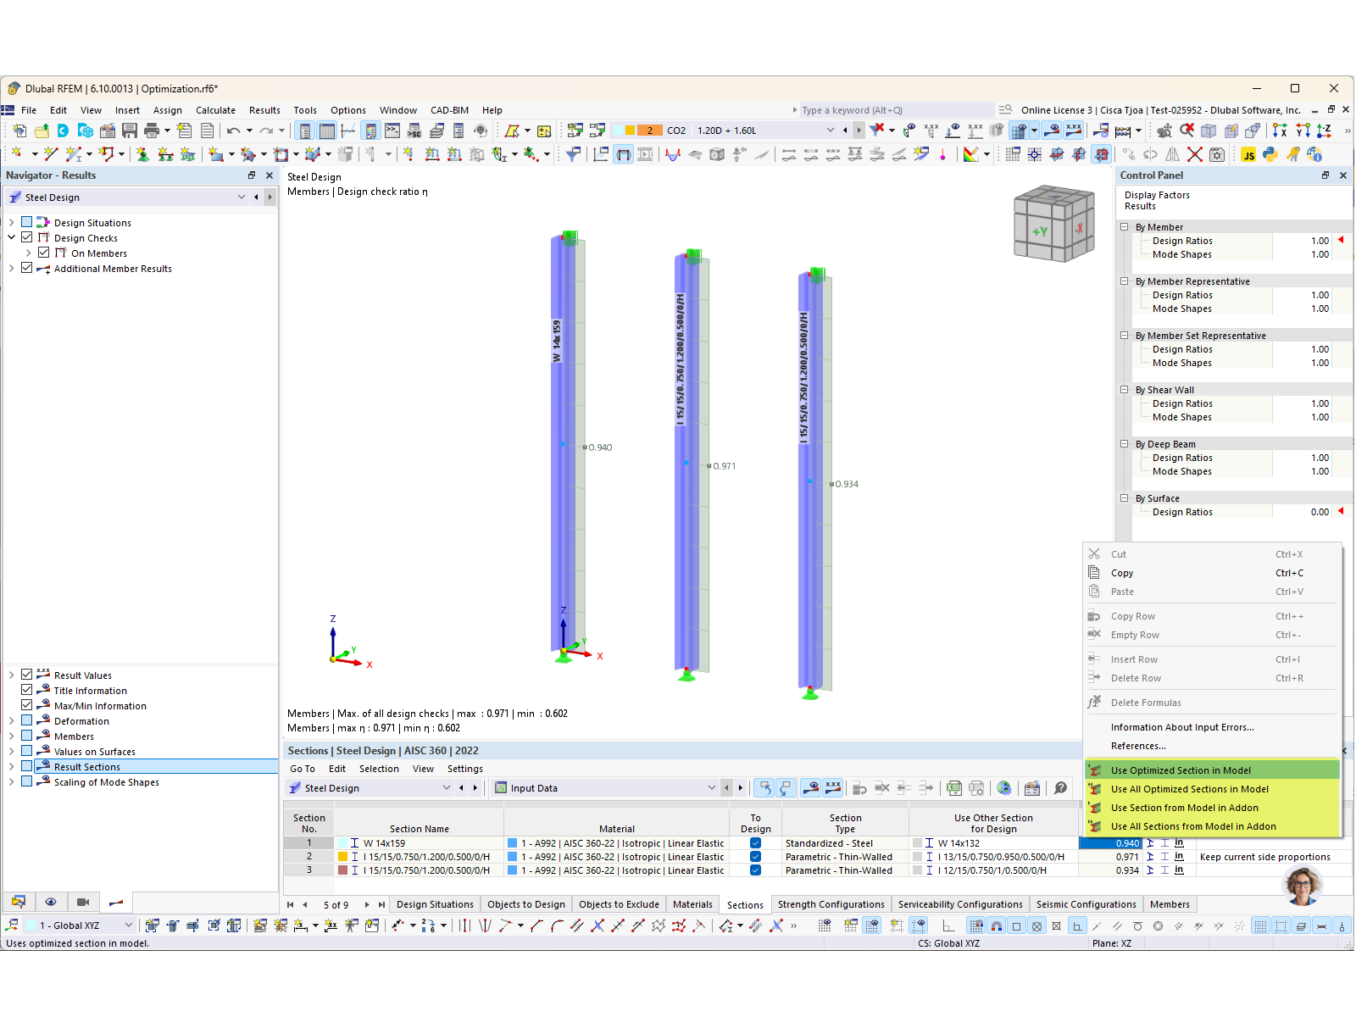Select the Save icon in the toolbar
The width and height of the screenshot is (1356, 1017).
point(130,130)
